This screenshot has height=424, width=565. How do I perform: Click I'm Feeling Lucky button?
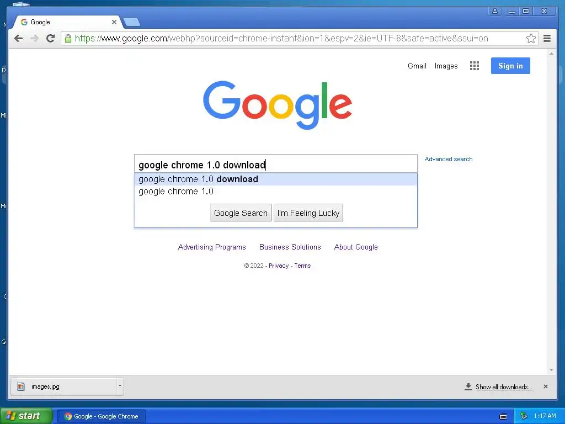pos(308,213)
